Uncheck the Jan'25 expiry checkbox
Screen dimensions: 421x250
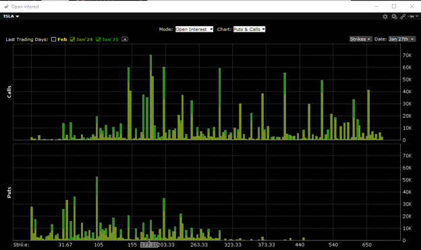(x=98, y=40)
